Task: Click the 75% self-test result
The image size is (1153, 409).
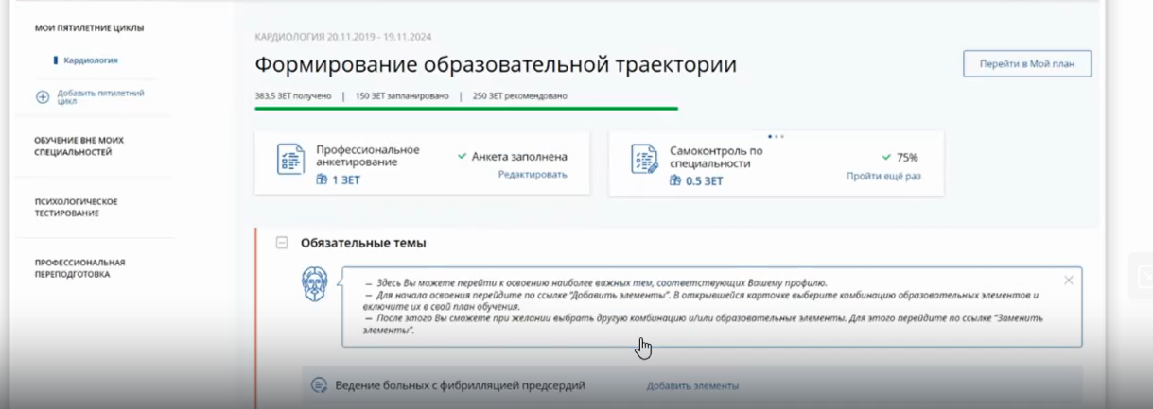Action: point(900,158)
